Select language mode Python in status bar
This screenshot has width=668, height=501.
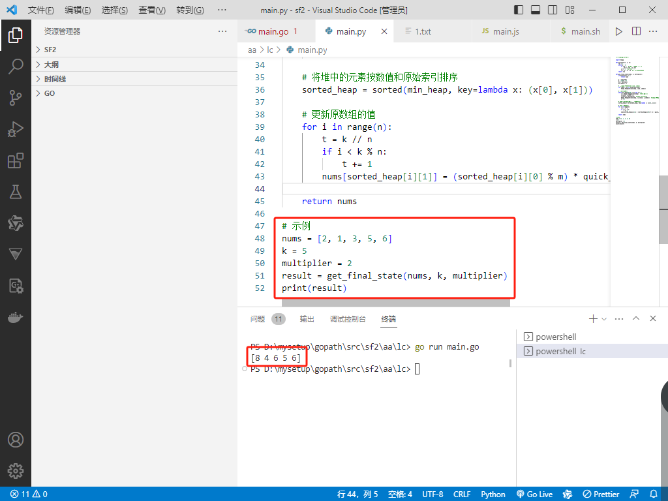493,494
